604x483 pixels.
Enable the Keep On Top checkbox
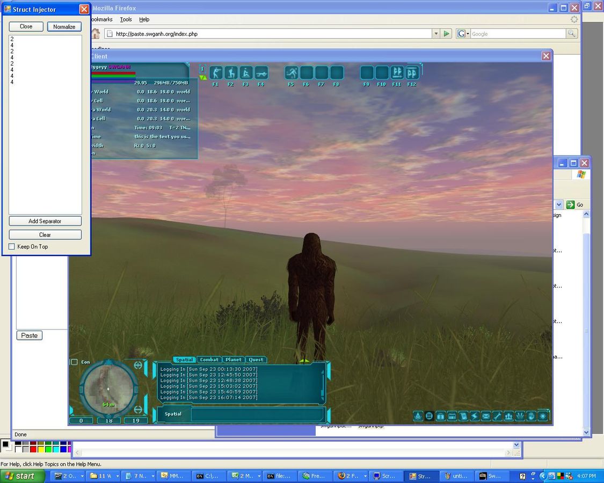pos(12,247)
